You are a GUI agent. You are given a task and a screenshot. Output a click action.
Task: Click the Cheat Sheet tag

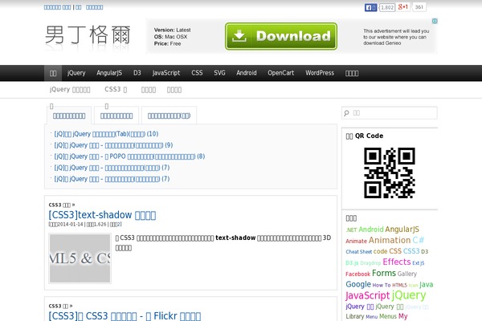coord(359,252)
